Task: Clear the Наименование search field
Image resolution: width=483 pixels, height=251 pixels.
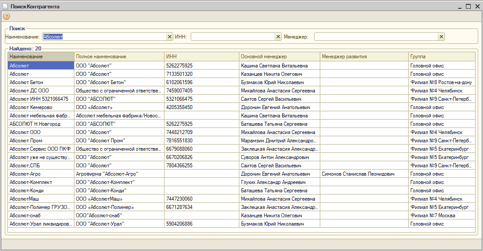Action: (169, 37)
